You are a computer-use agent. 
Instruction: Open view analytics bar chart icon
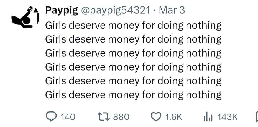pos(208,117)
